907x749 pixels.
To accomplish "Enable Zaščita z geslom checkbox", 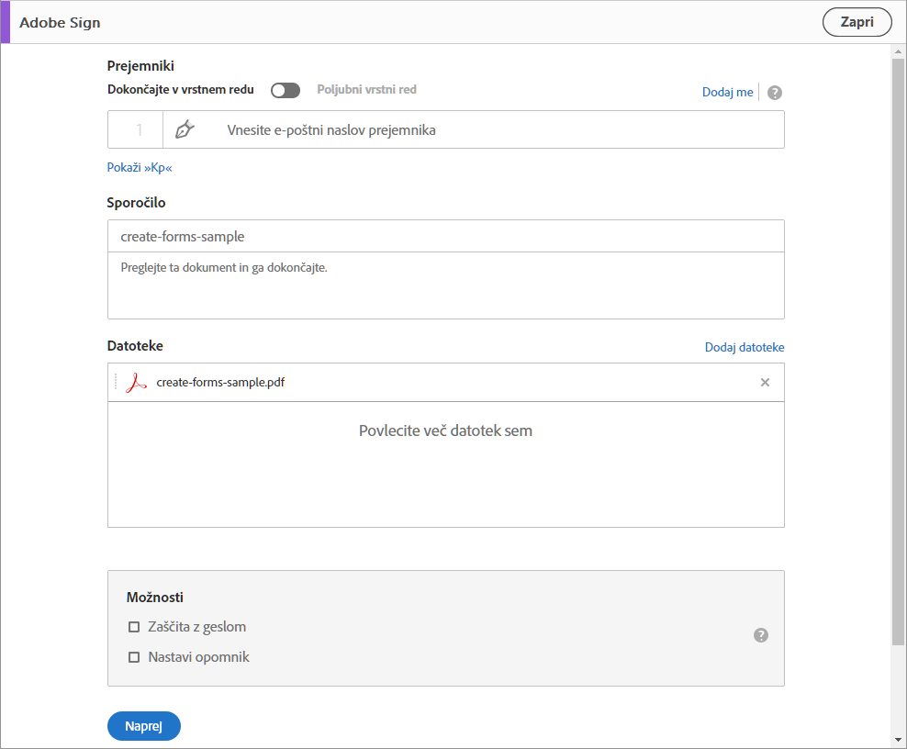I will point(134,628).
